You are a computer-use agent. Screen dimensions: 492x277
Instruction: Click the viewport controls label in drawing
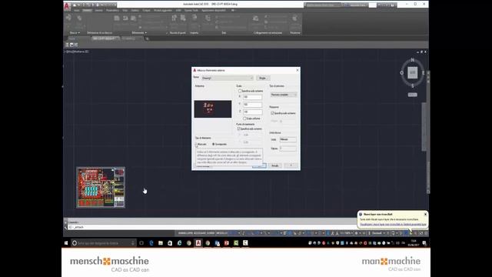pyautogui.click(x=77, y=52)
